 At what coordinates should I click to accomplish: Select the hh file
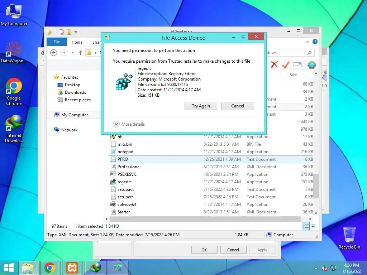[211, 137]
